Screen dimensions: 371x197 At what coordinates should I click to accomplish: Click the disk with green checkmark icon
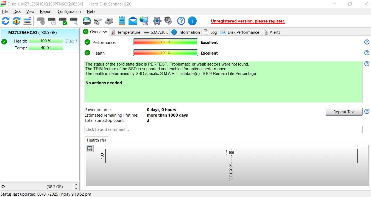(x=63, y=21)
